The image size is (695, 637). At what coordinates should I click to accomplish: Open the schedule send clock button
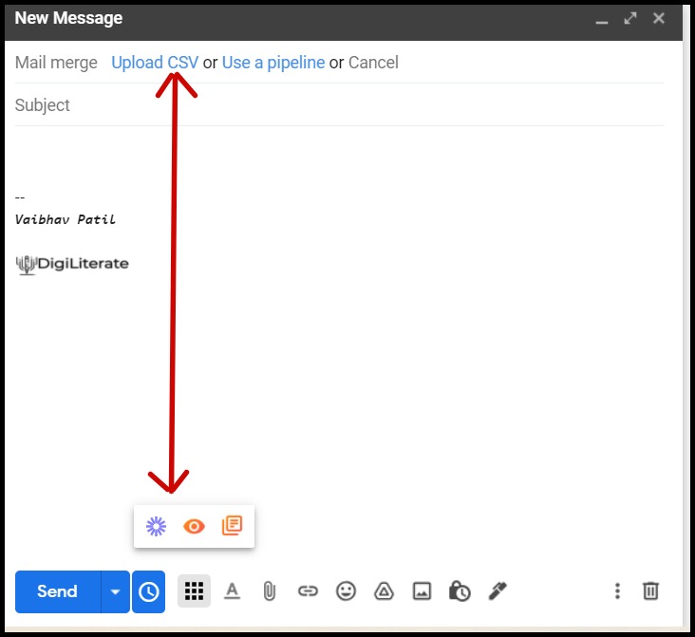pos(148,591)
